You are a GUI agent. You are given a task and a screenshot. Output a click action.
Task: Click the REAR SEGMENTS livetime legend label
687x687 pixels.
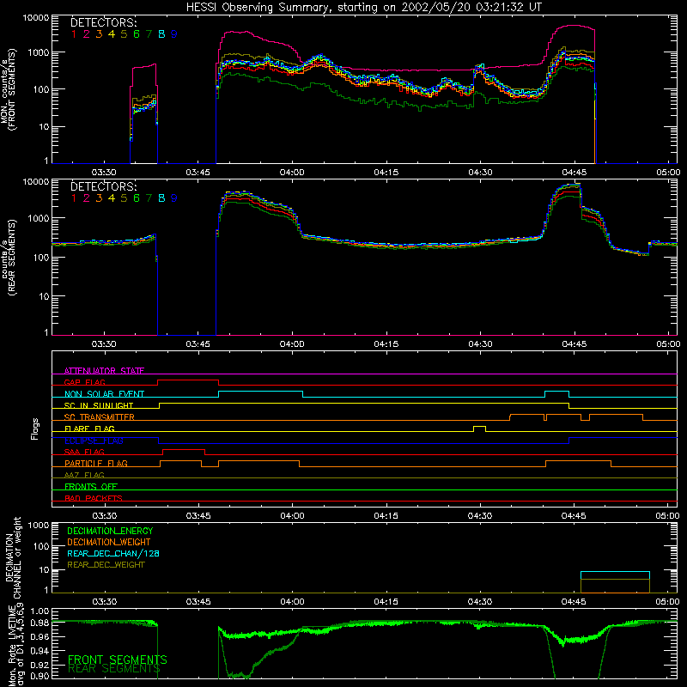pyautogui.click(x=114, y=668)
